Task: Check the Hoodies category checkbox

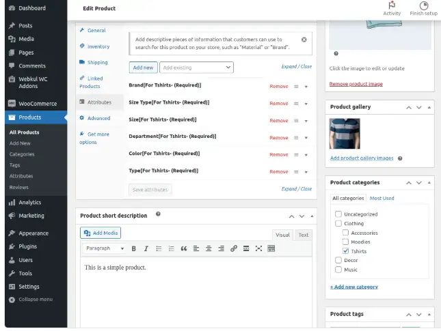Action: tap(347, 242)
